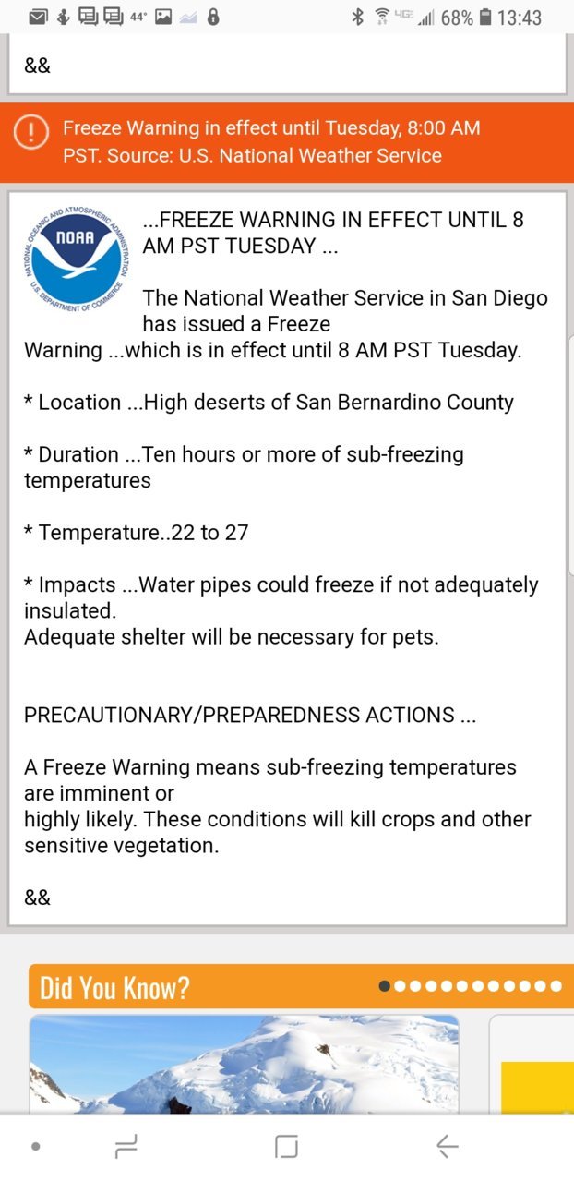This screenshot has height=1181, width=574.
Task: Tap the Android back navigation icon
Action: coord(447,1147)
